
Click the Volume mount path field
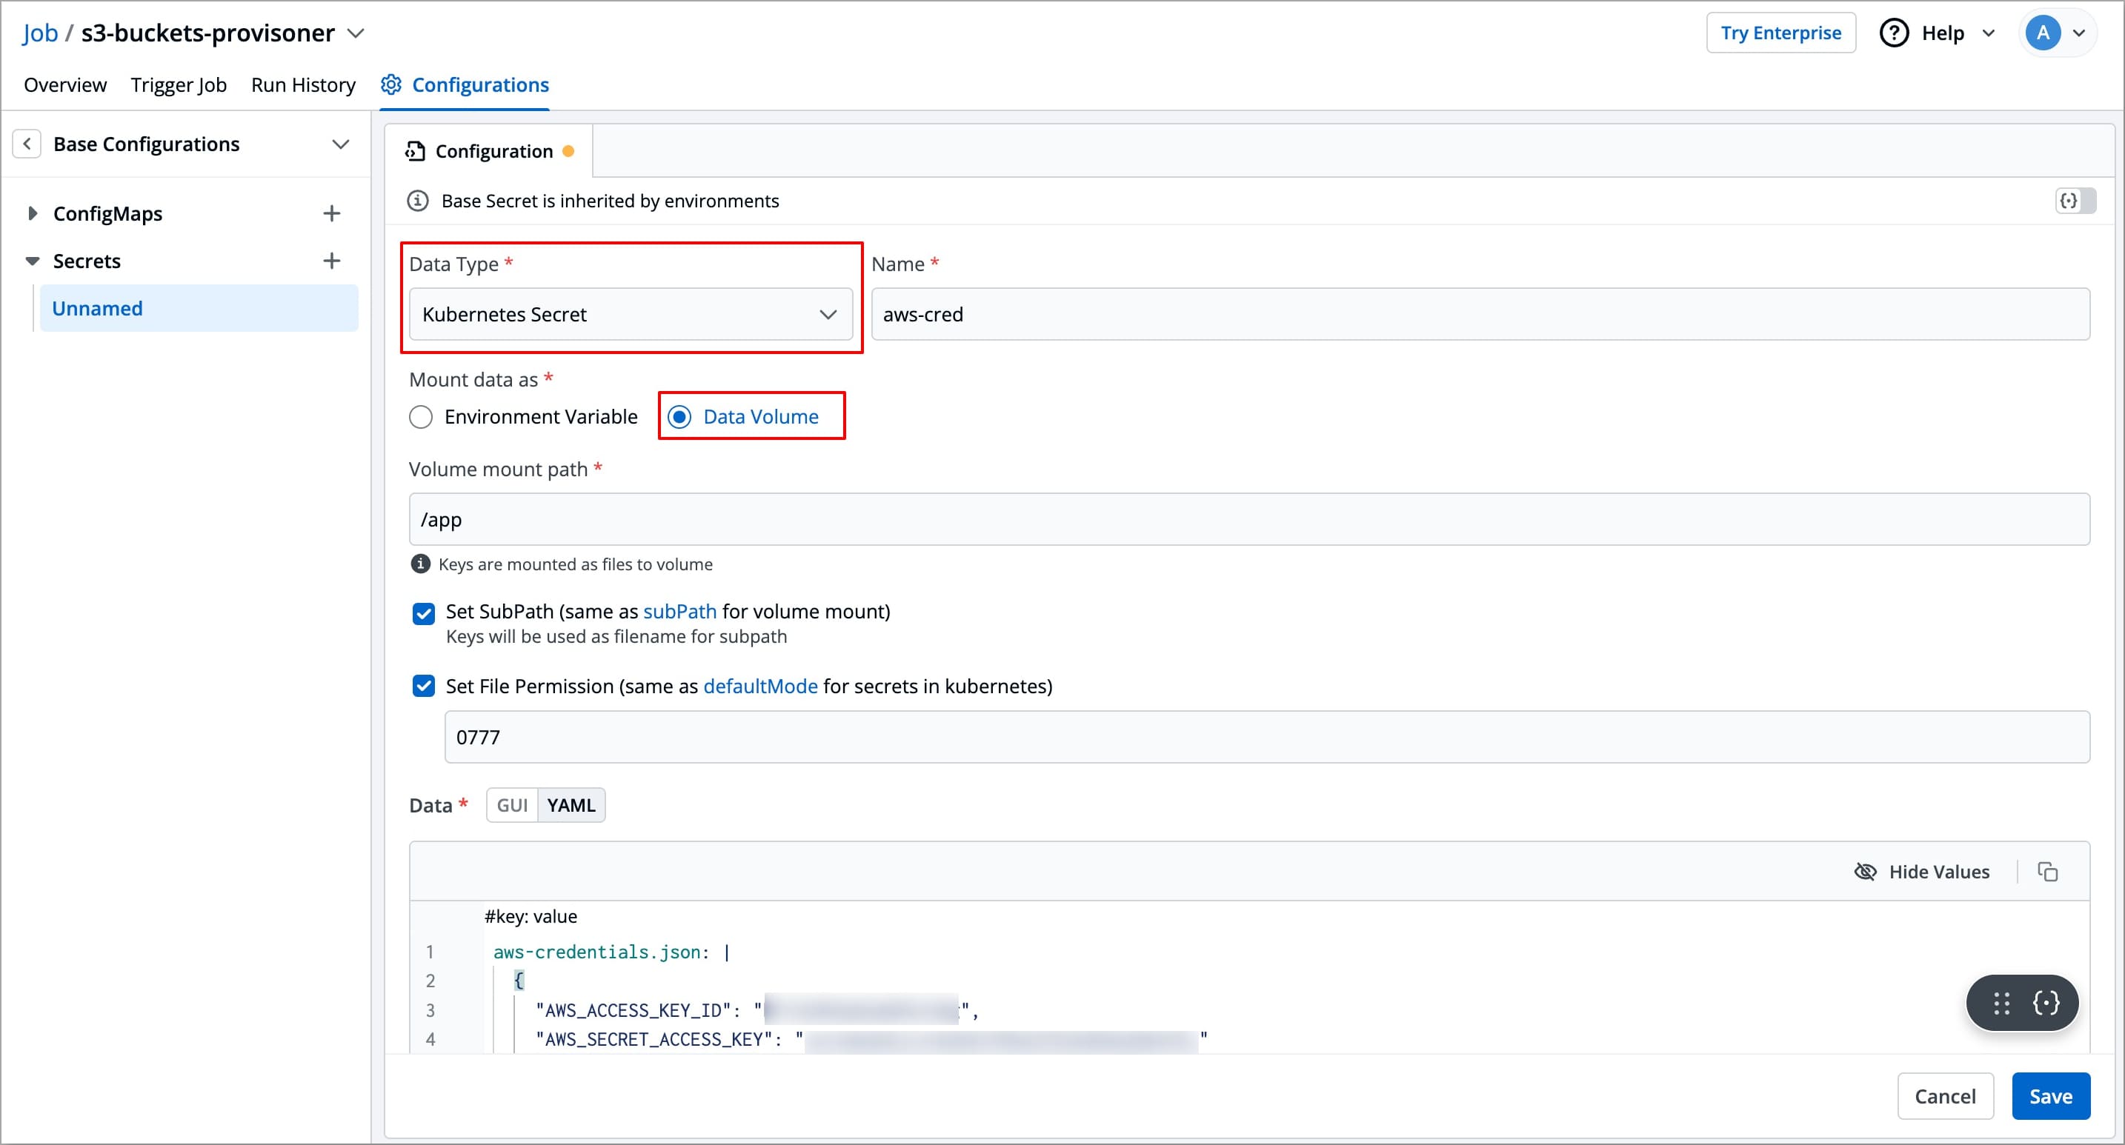pyautogui.click(x=1248, y=519)
